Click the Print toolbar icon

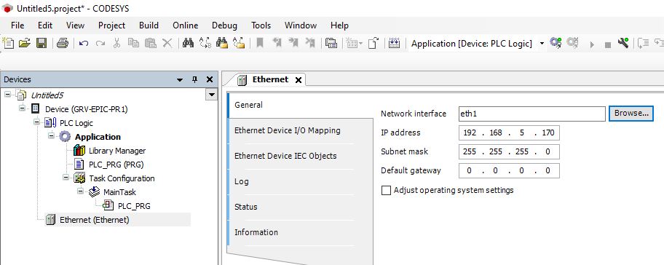(63, 43)
